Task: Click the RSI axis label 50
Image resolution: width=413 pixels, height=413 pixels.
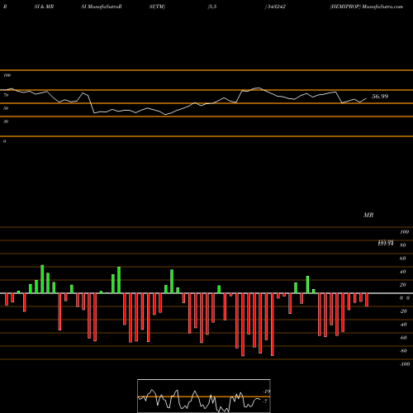Action: 6,108
